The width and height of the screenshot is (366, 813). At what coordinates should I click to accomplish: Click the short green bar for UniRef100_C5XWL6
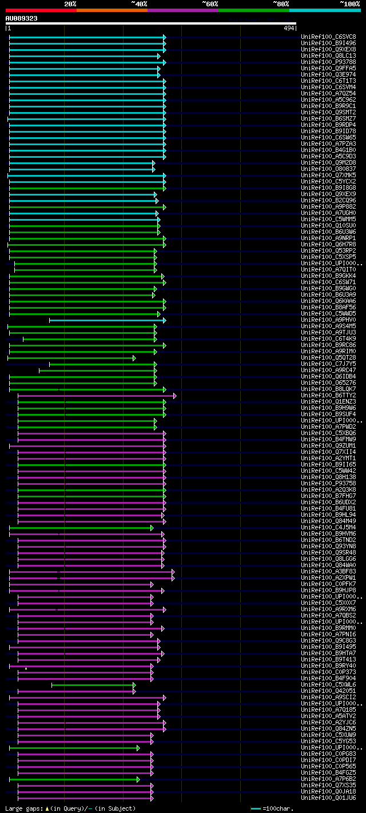(94, 685)
